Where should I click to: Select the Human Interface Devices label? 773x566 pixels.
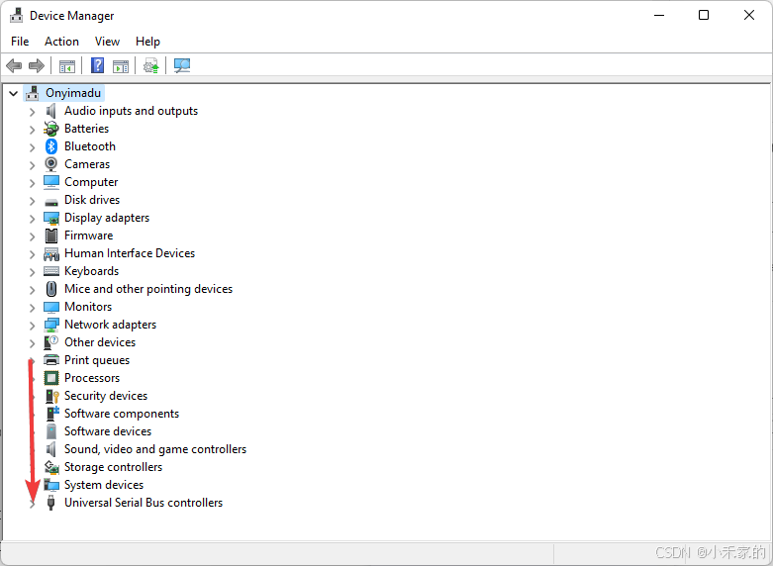pyautogui.click(x=130, y=253)
